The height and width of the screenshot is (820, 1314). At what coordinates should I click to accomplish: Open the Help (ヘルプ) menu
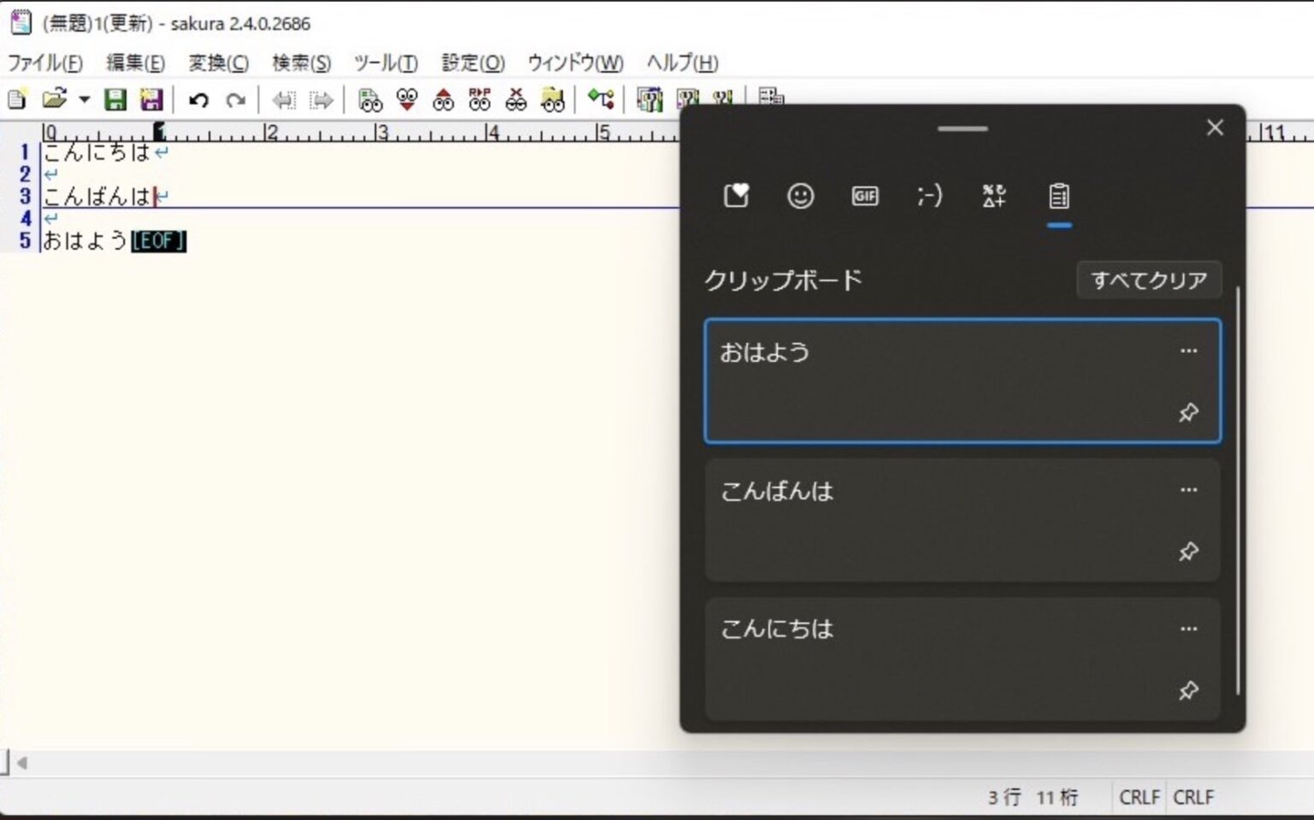pyautogui.click(x=682, y=62)
